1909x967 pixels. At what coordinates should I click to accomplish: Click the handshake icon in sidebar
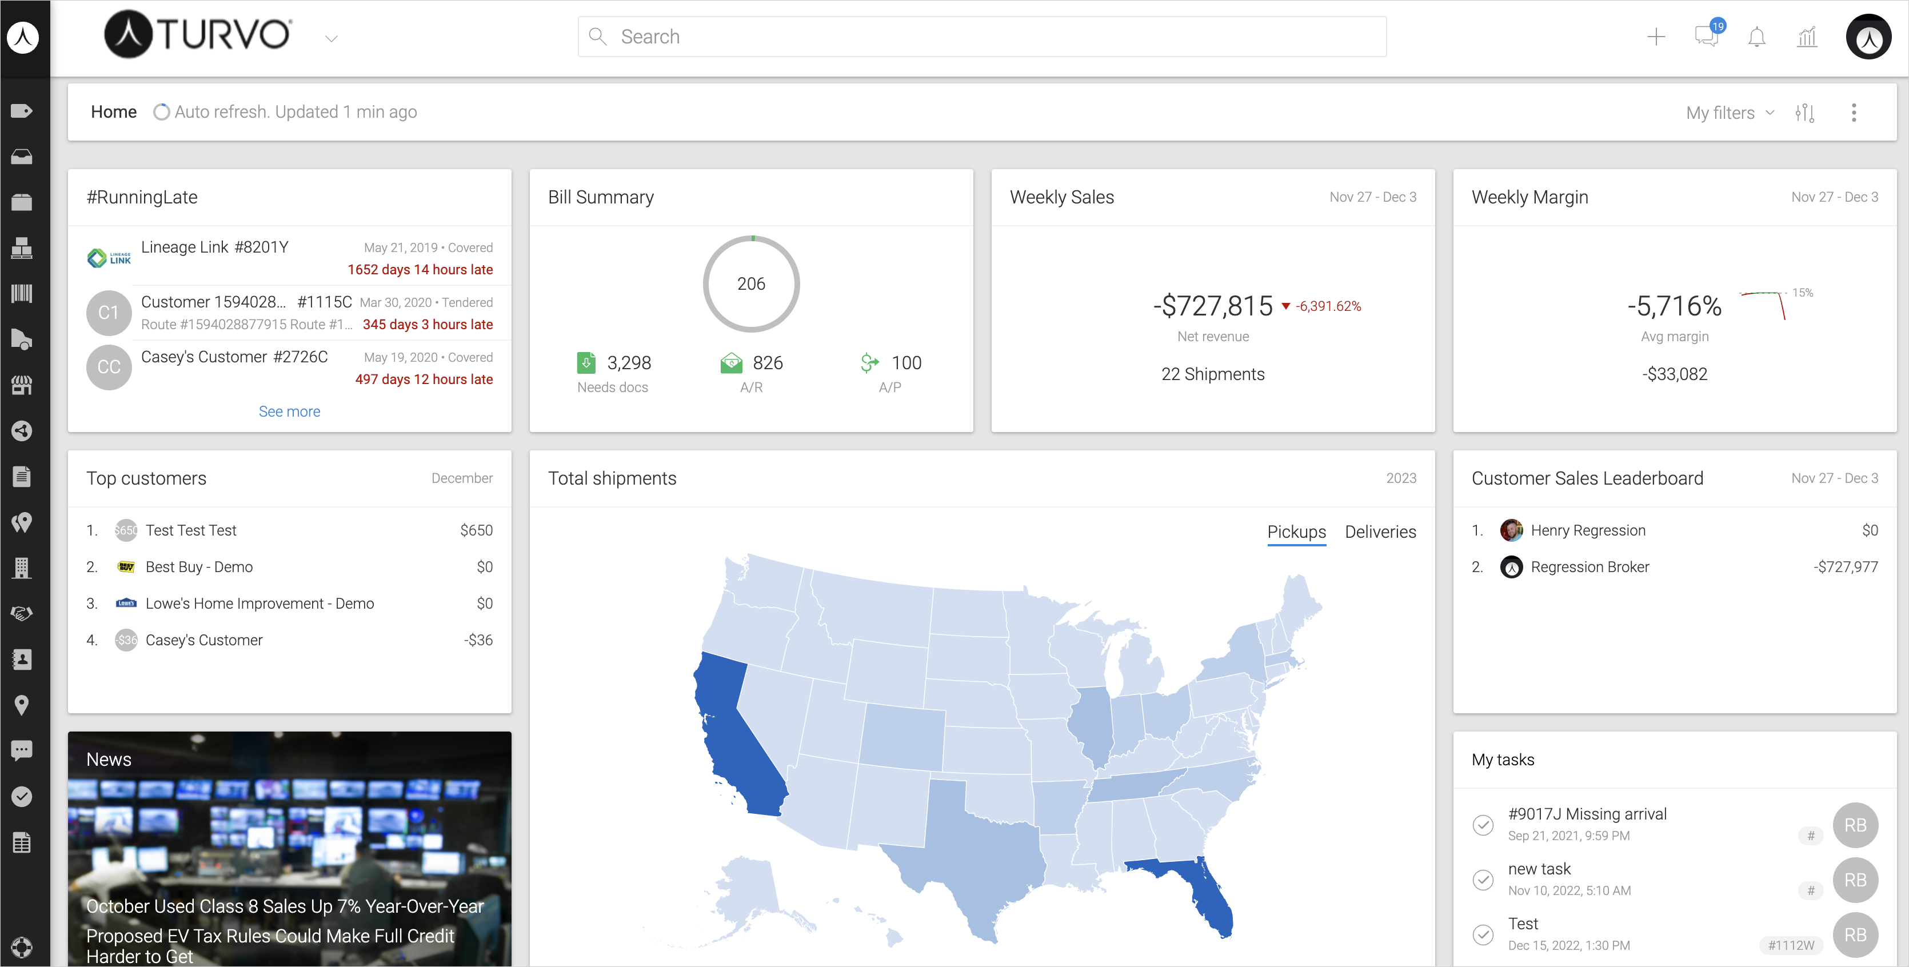click(x=22, y=614)
